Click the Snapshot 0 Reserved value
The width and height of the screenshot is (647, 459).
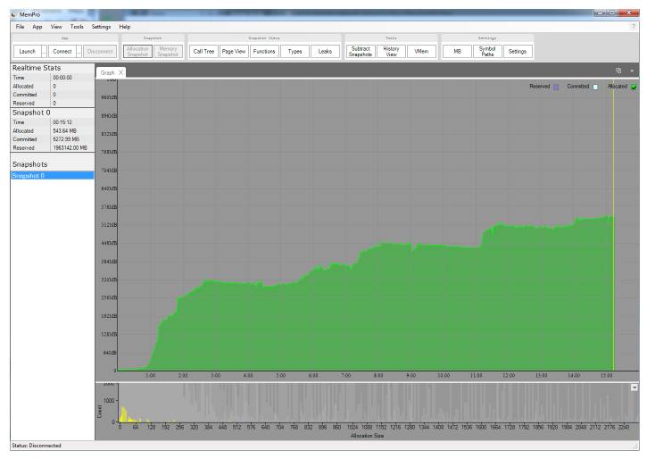click(70, 147)
